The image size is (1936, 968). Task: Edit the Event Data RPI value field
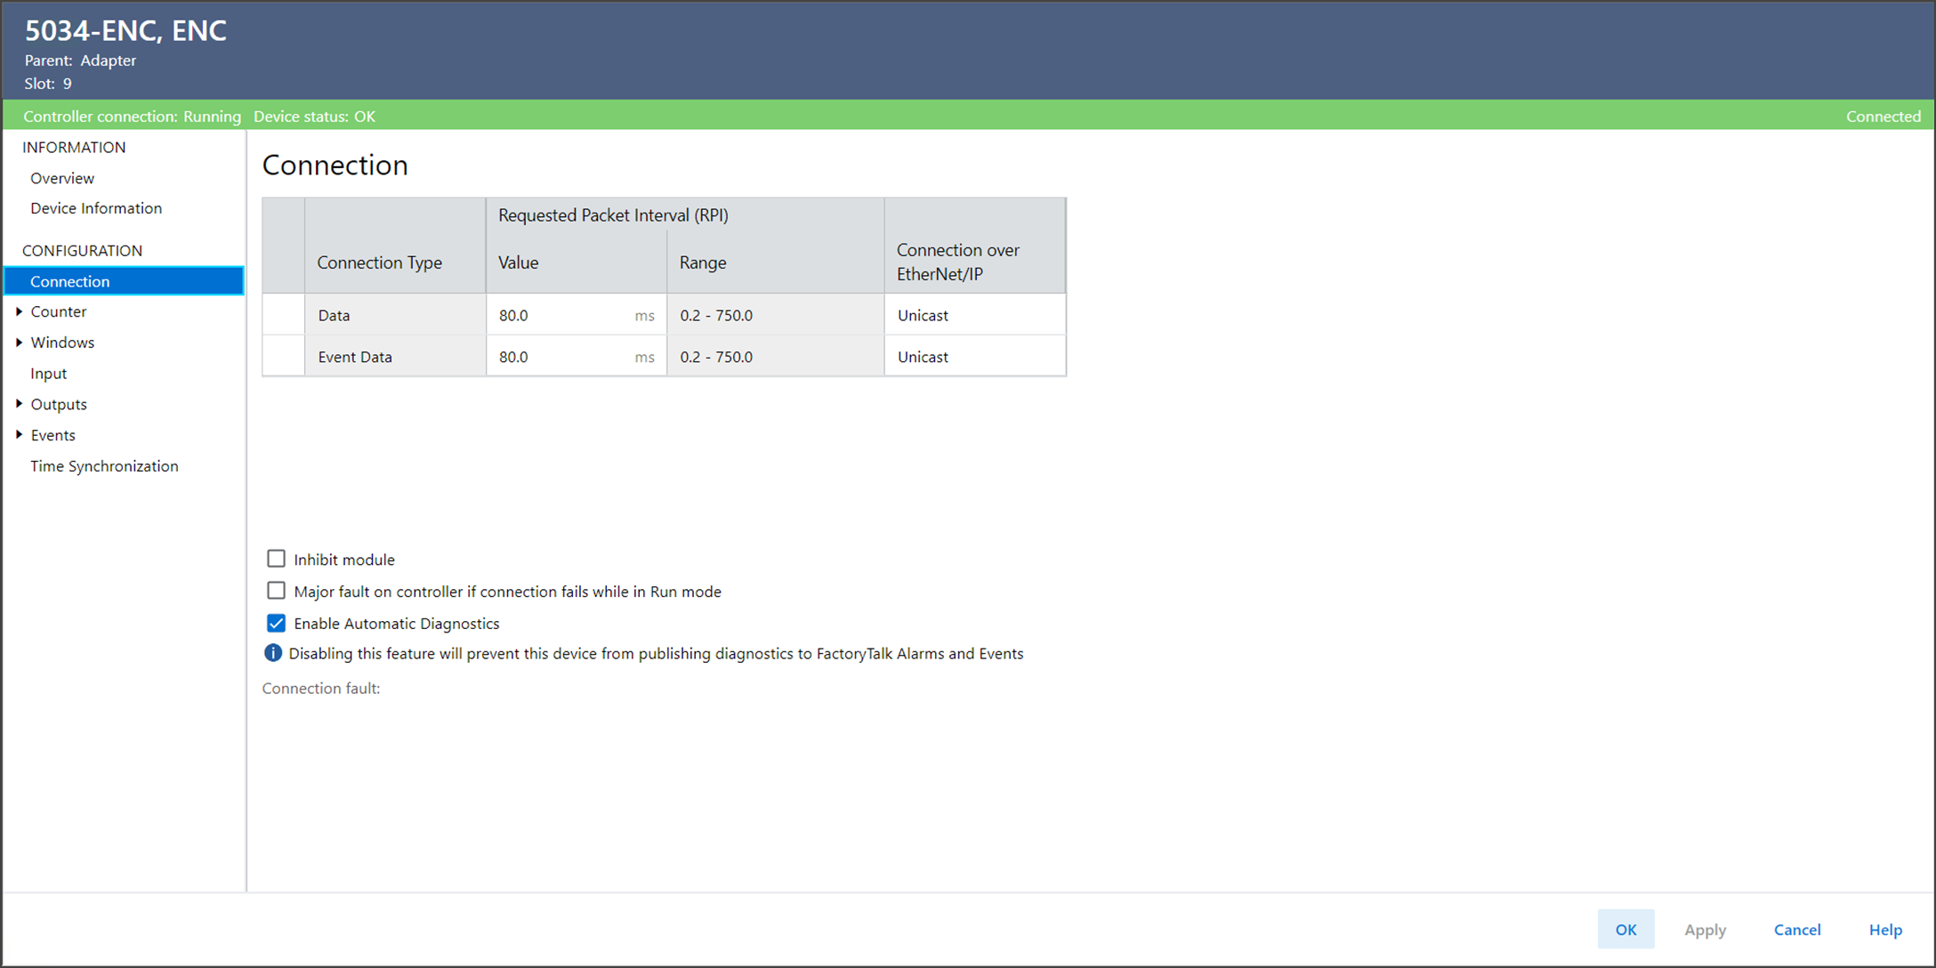click(561, 357)
